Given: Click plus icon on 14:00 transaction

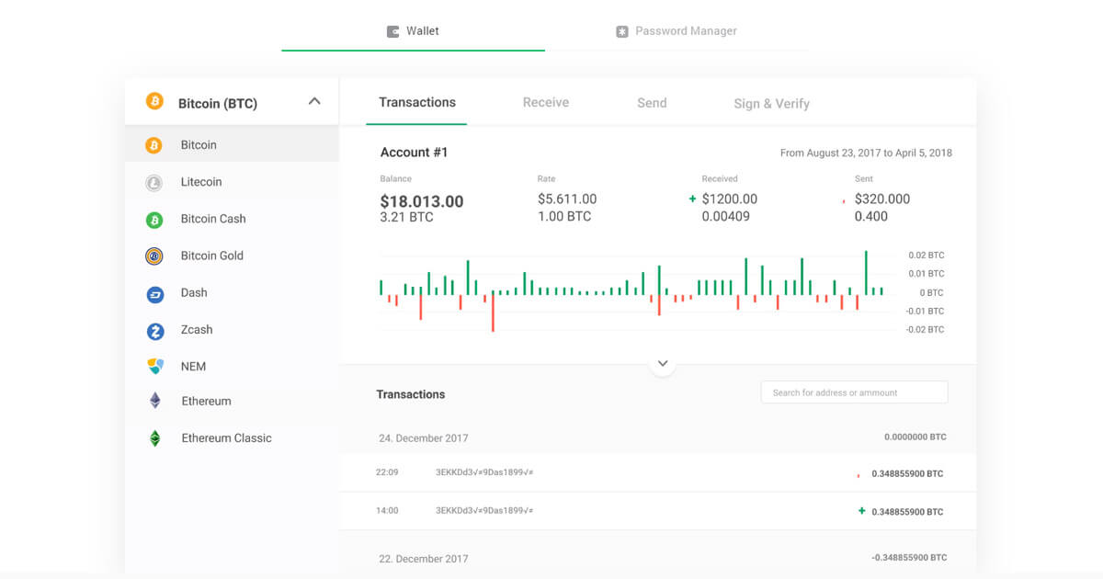Looking at the screenshot, I should pos(861,511).
